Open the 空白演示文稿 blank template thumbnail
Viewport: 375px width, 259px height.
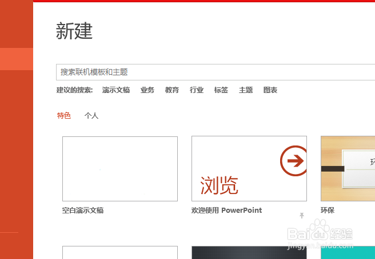point(120,169)
